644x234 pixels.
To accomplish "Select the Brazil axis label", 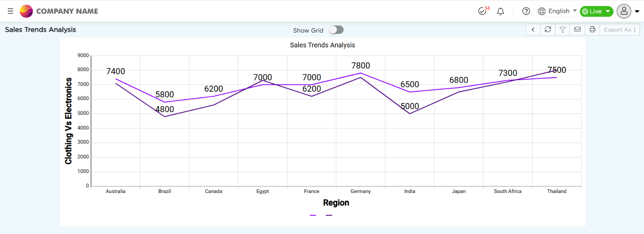I will coord(165,191).
